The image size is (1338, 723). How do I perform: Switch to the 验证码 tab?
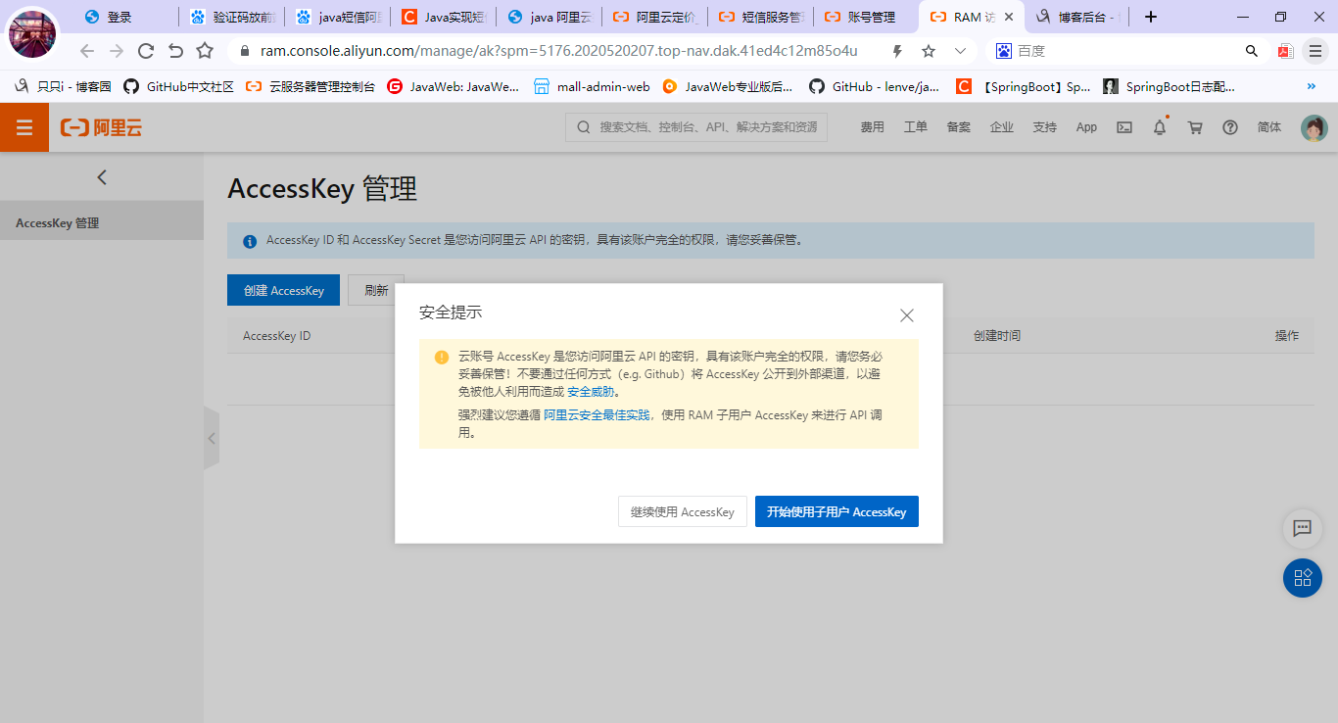point(234,17)
